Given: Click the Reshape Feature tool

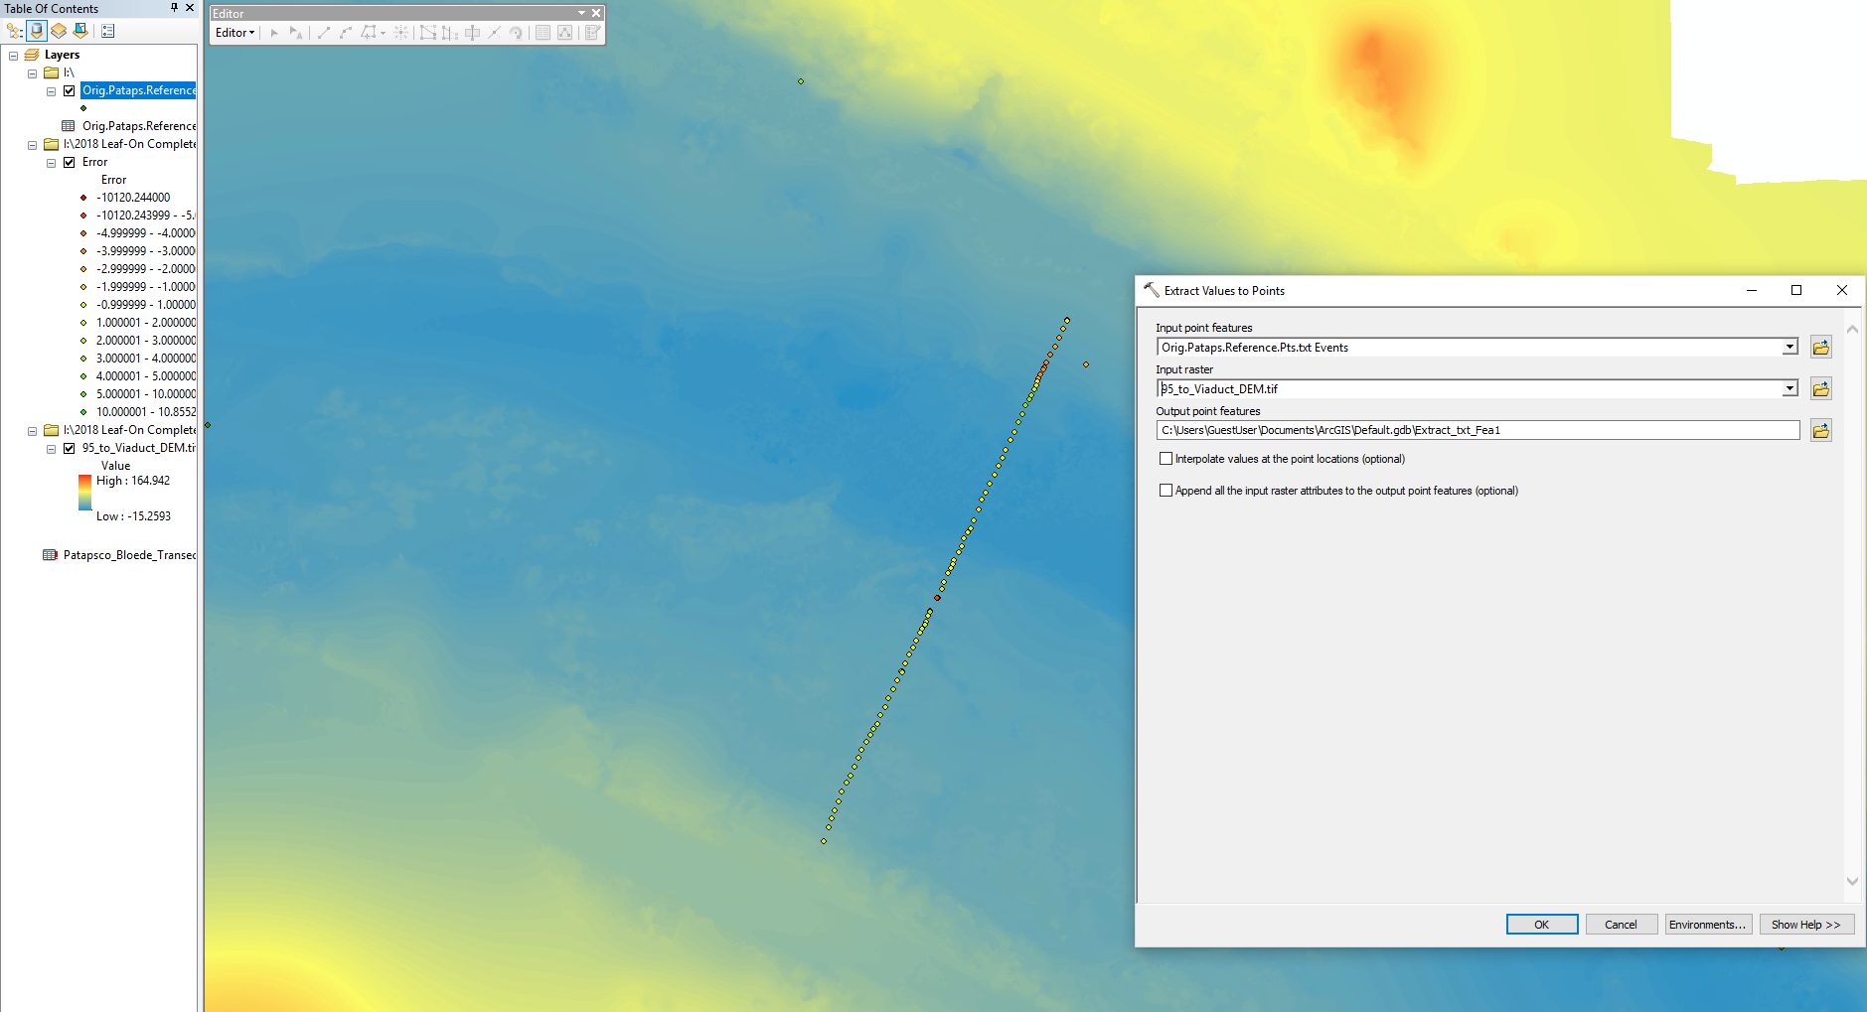Looking at the screenshot, I should (449, 33).
